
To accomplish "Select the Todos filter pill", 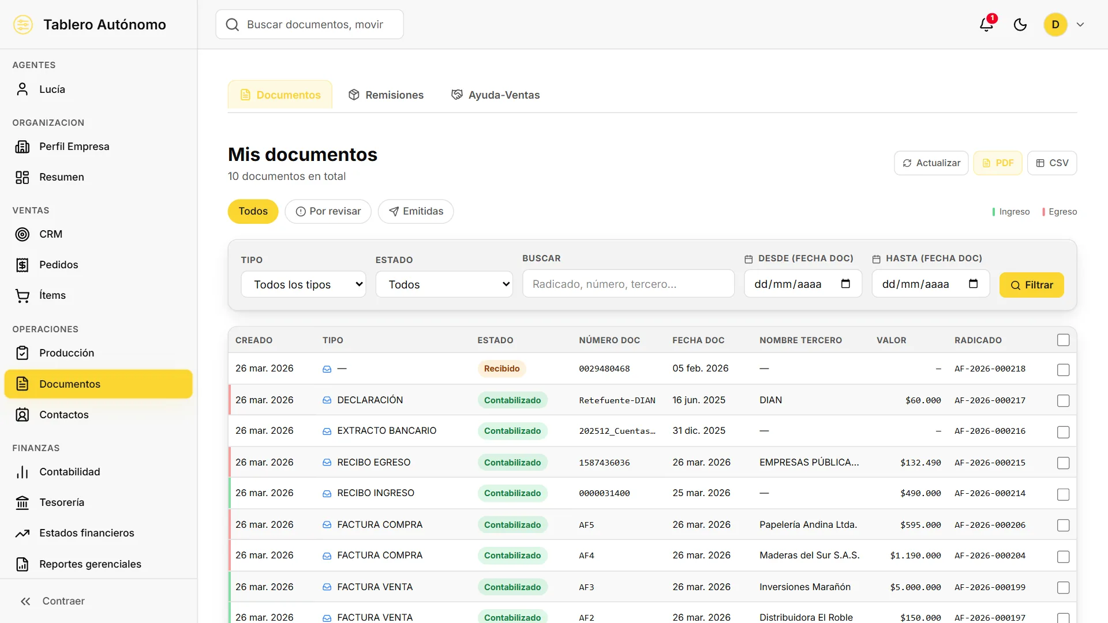I will click(x=253, y=211).
